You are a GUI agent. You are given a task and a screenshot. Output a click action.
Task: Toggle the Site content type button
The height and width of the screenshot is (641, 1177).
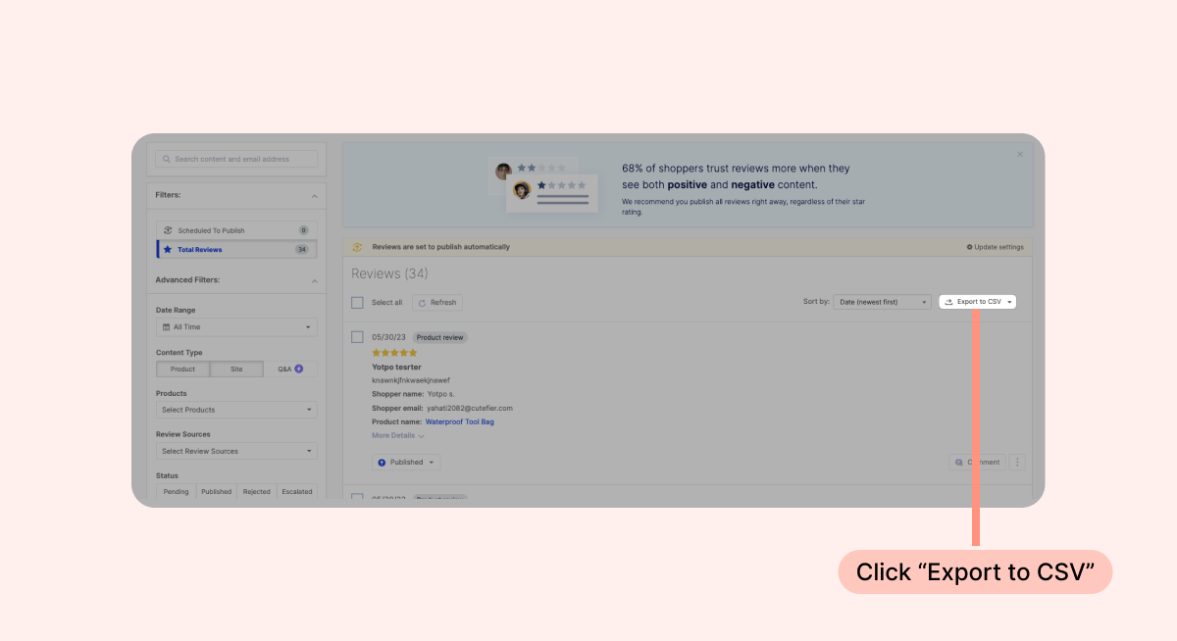[236, 370]
